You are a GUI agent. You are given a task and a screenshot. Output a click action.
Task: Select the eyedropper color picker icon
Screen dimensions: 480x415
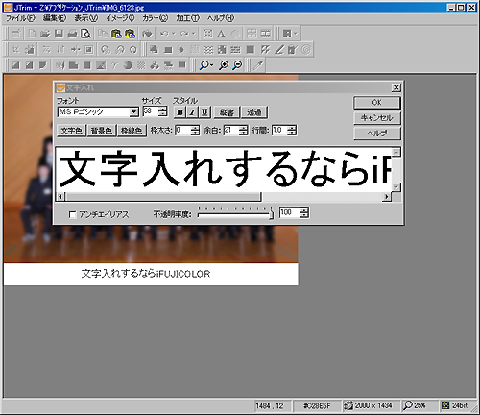point(258,65)
